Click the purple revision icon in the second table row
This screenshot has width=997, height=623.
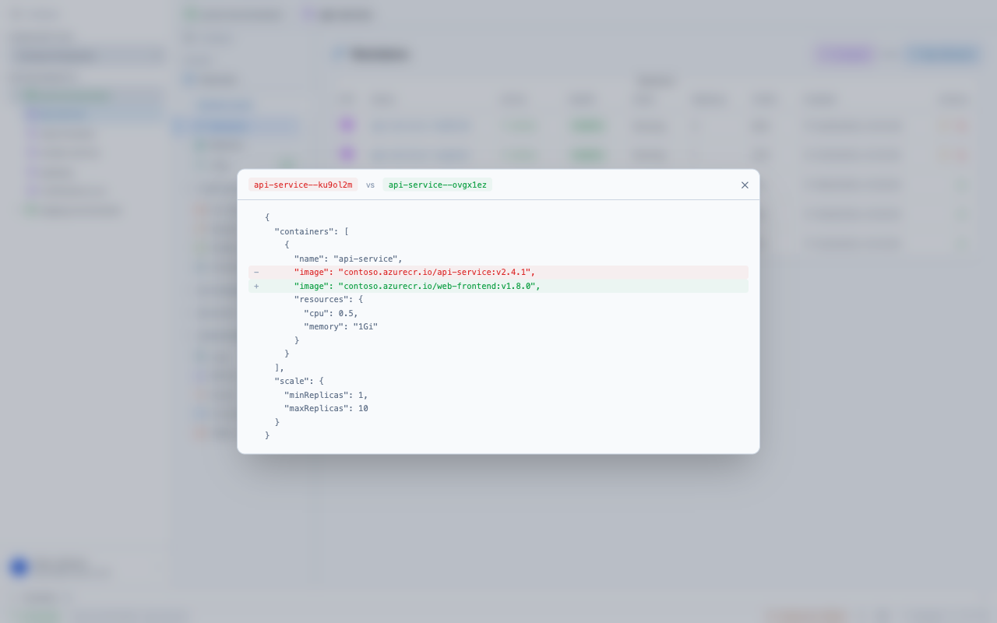point(347,153)
